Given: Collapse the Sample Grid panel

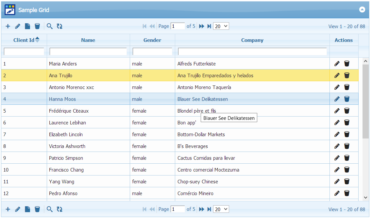Looking at the screenshot, I should tap(362, 9).
